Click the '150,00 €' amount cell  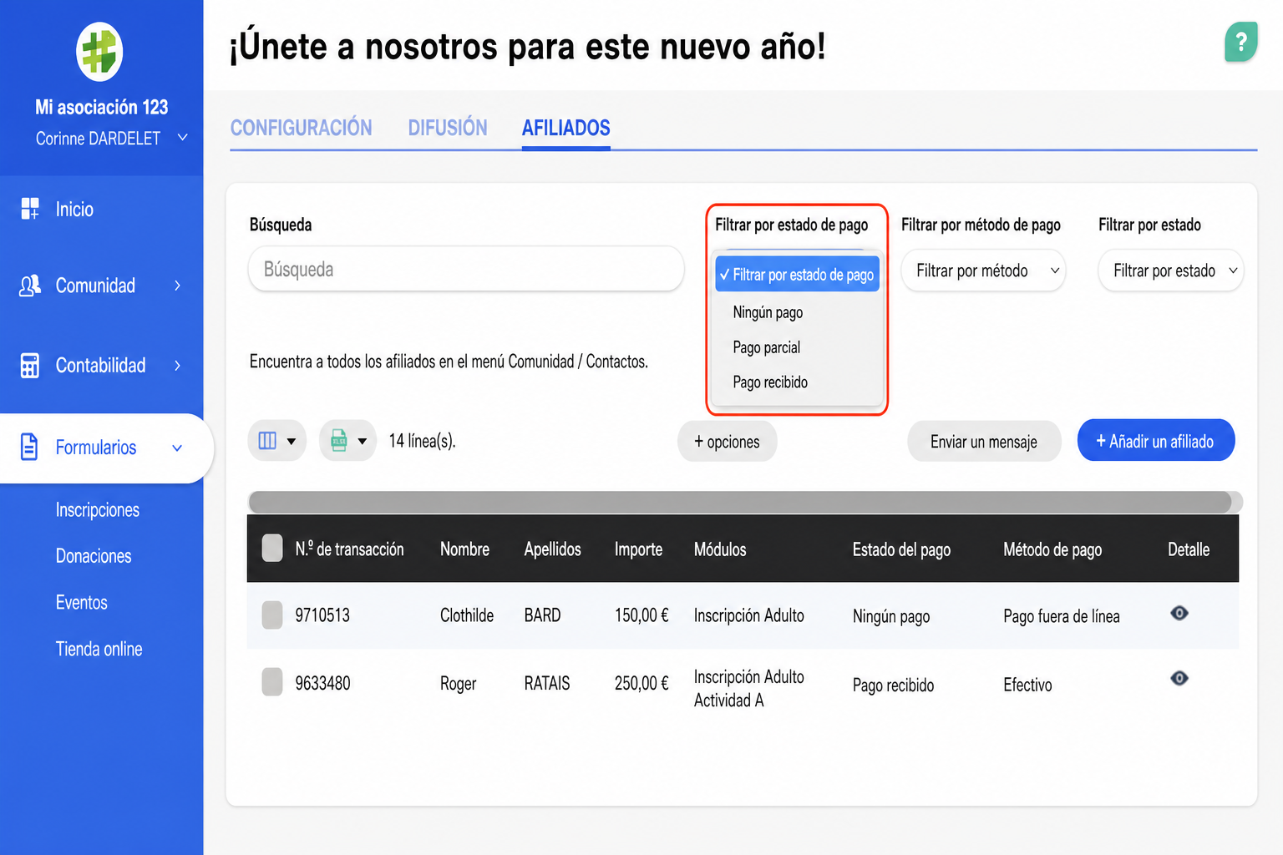click(641, 615)
